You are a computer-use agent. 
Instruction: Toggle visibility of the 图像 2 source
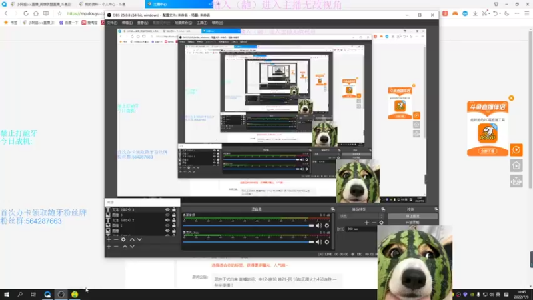coord(167,225)
